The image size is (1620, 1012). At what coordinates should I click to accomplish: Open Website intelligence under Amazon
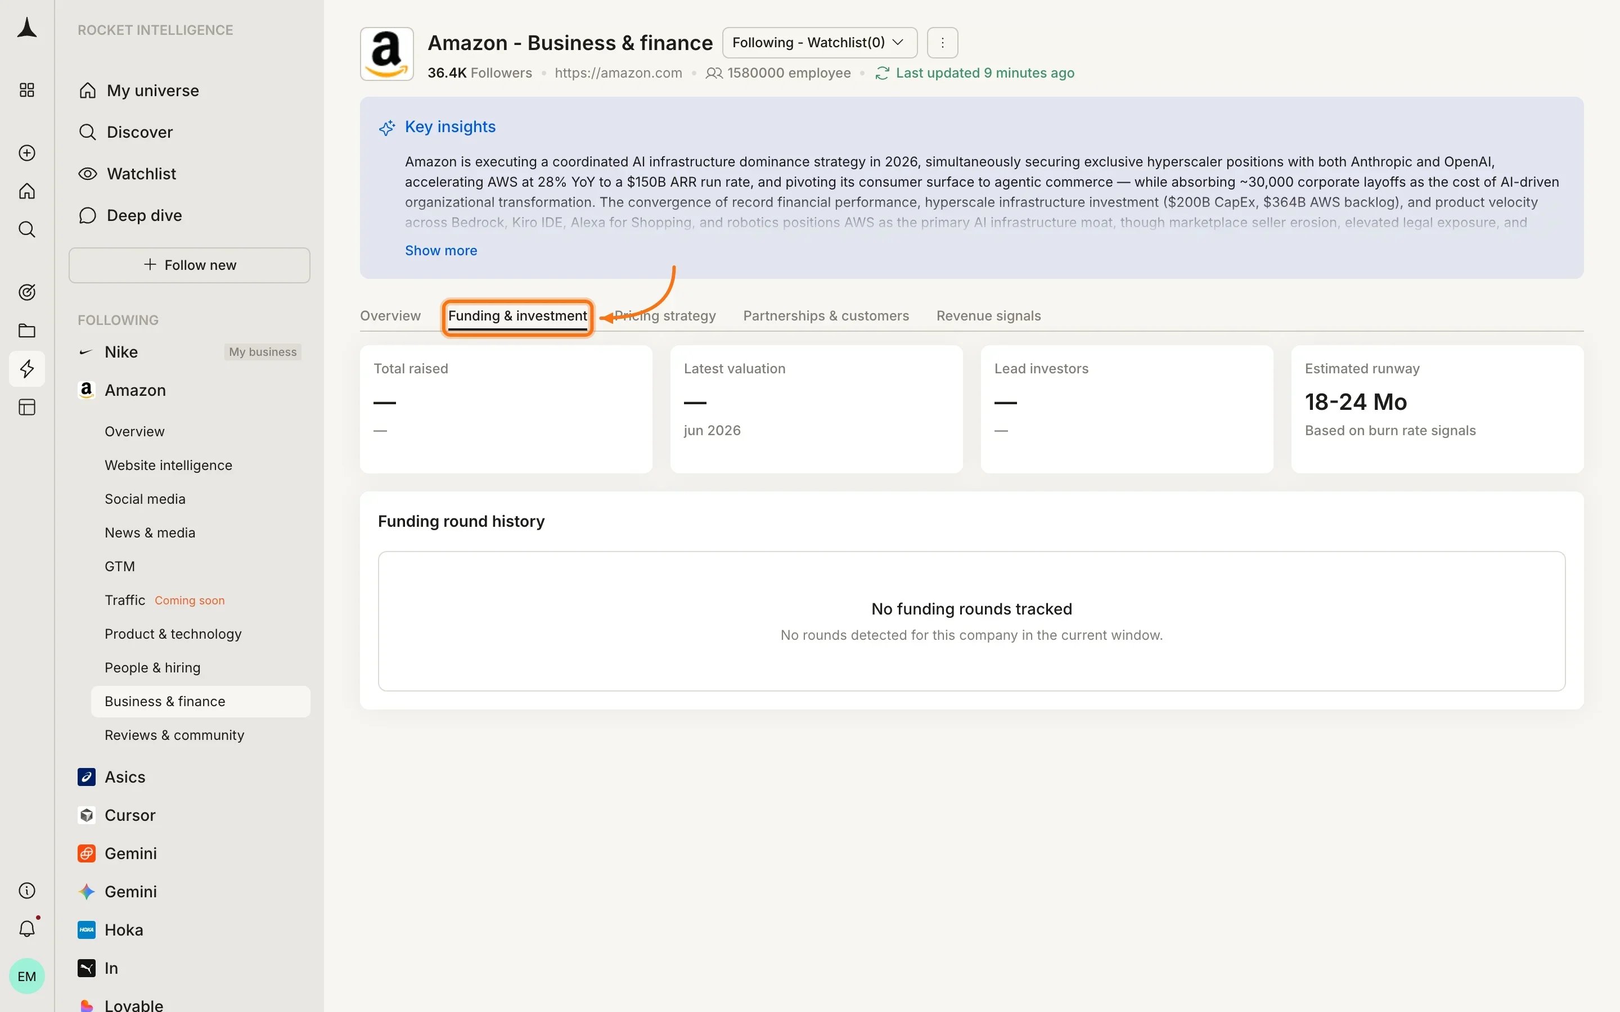click(x=168, y=465)
